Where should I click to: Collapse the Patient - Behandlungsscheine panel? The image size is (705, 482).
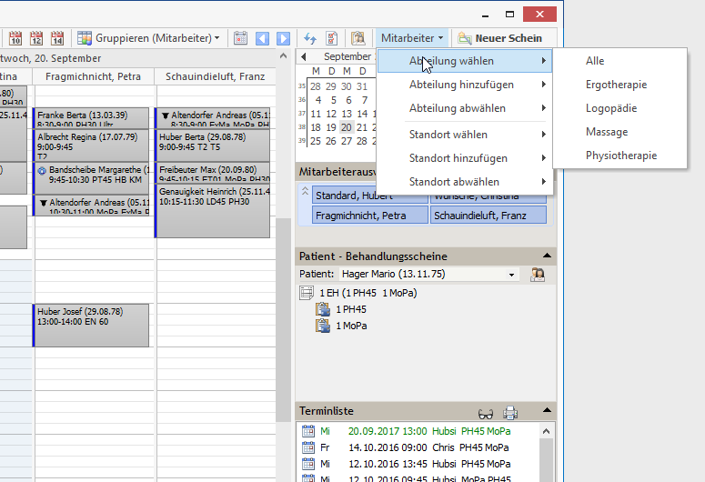[x=547, y=256]
